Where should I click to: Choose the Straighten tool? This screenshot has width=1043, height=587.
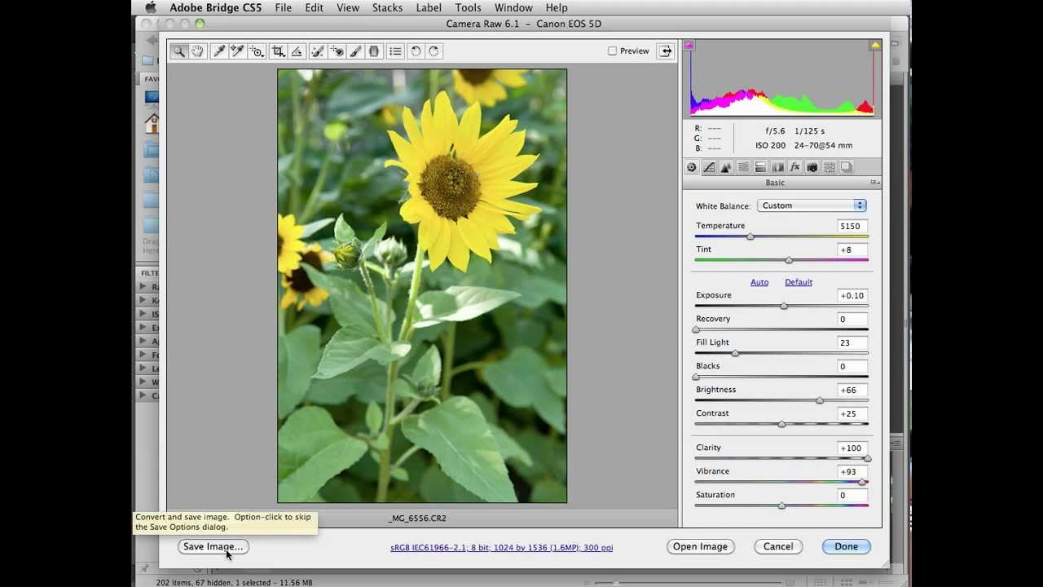tap(297, 51)
